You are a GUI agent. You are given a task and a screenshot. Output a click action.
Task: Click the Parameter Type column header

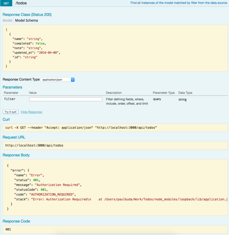(164, 93)
